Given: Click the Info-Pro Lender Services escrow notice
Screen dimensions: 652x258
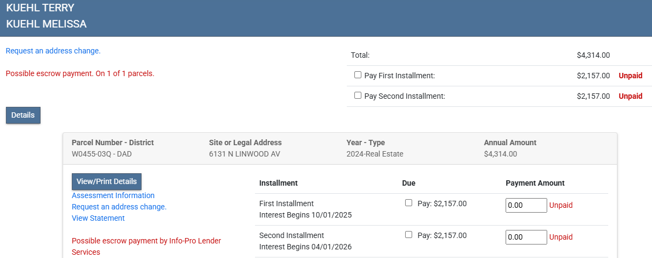Looking at the screenshot, I should (146, 246).
